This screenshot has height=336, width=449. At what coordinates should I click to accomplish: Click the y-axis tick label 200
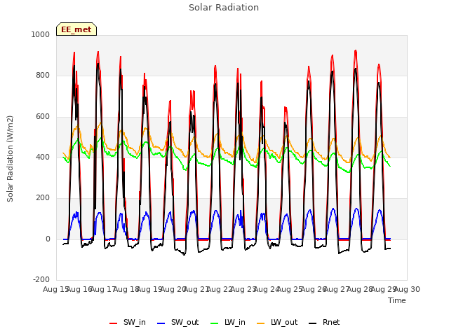[x=43, y=197]
